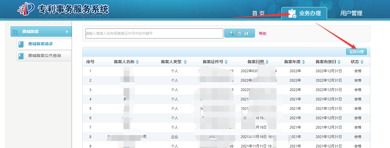The width and height of the screenshot is (390, 148).
Task: Sort the table by 状态 arrows
Action: coord(362,62)
